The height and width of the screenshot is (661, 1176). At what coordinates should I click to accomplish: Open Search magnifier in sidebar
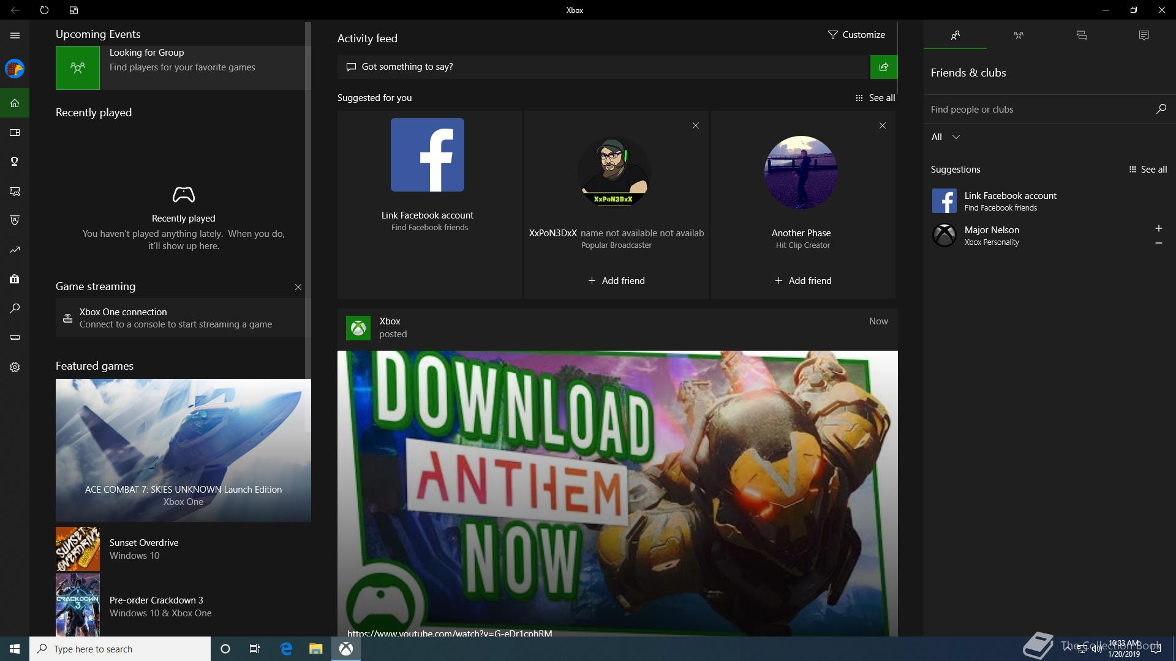(15, 308)
